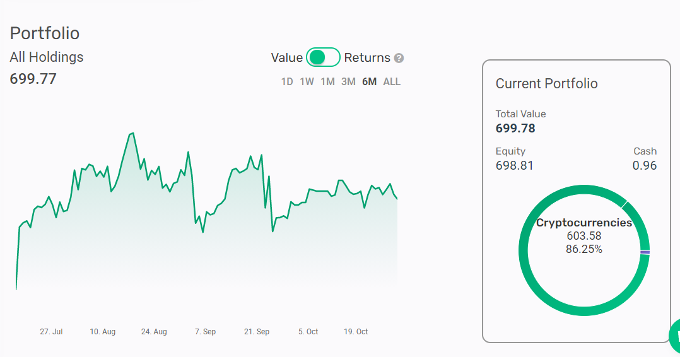Click the Equity value 698.81
680x357 pixels.
(514, 165)
